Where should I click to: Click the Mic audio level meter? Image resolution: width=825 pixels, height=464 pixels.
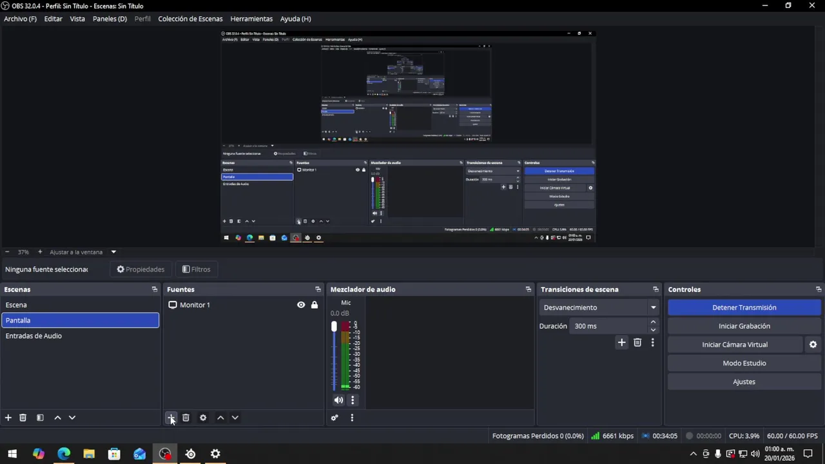(345, 355)
